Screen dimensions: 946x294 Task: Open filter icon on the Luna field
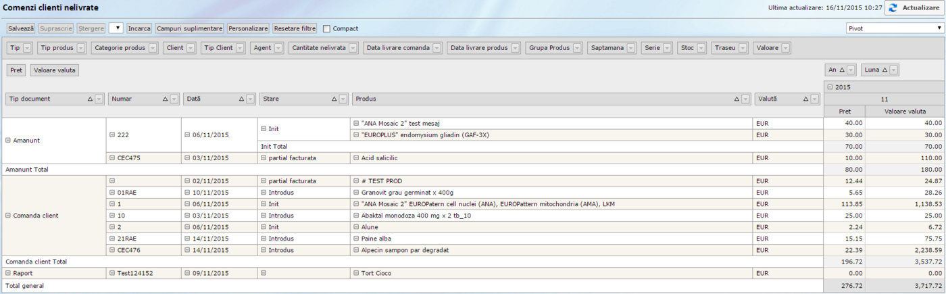coord(894,70)
